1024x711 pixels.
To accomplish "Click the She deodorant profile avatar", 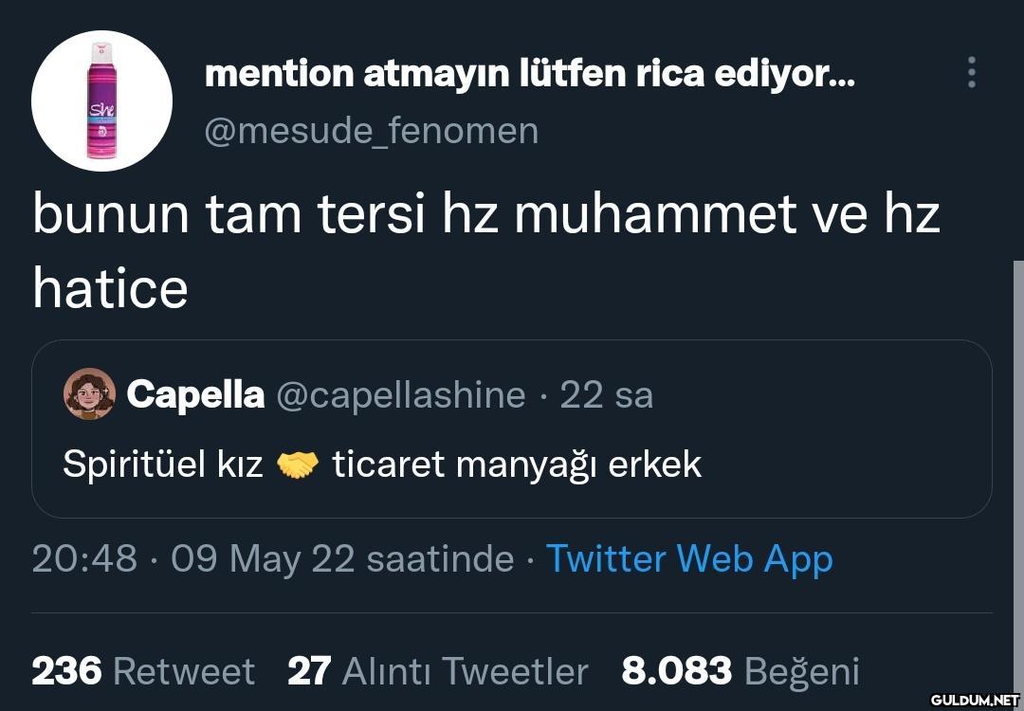I will coord(101,100).
